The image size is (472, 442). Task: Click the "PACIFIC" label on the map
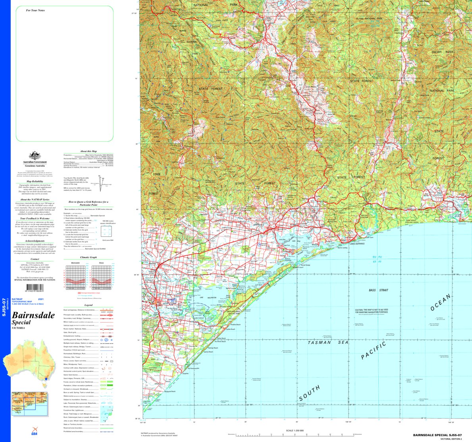[x=374, y=350]
